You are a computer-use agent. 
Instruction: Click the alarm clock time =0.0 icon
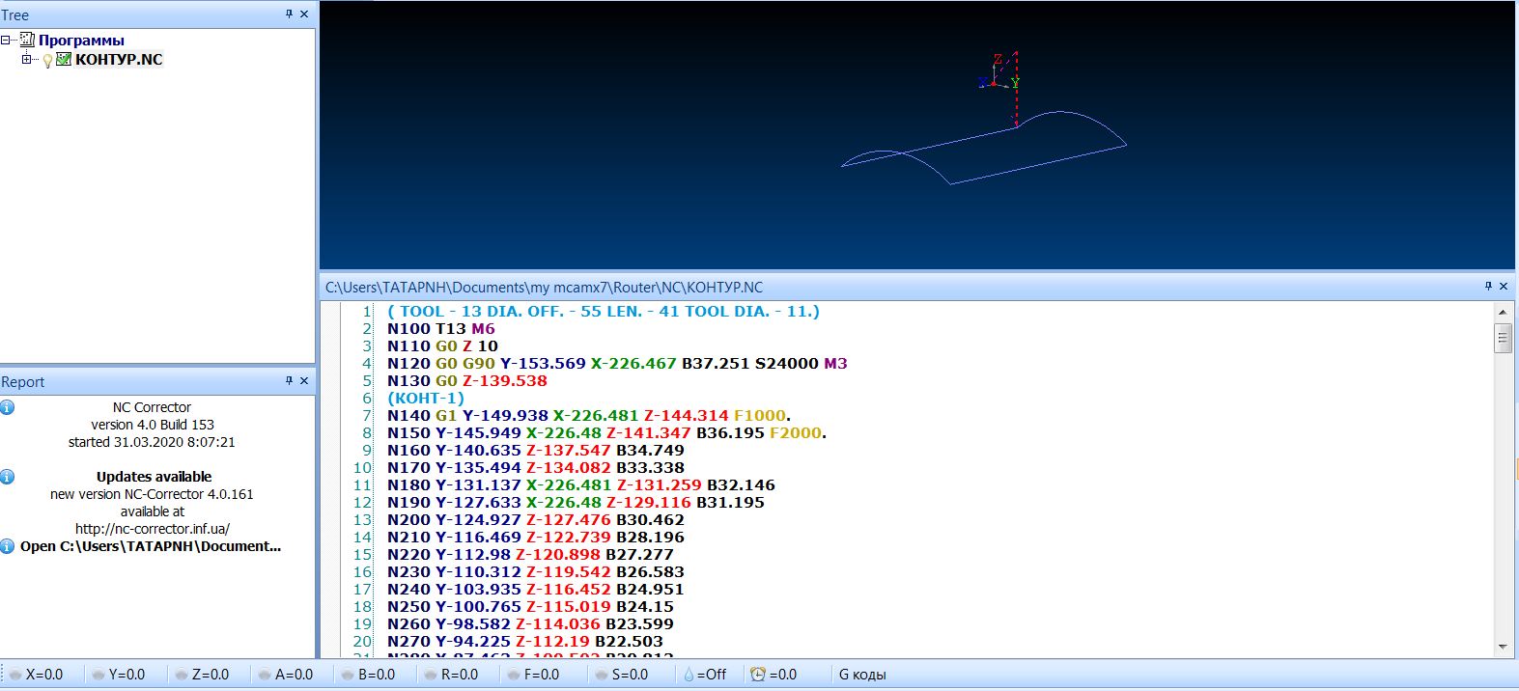774,675
